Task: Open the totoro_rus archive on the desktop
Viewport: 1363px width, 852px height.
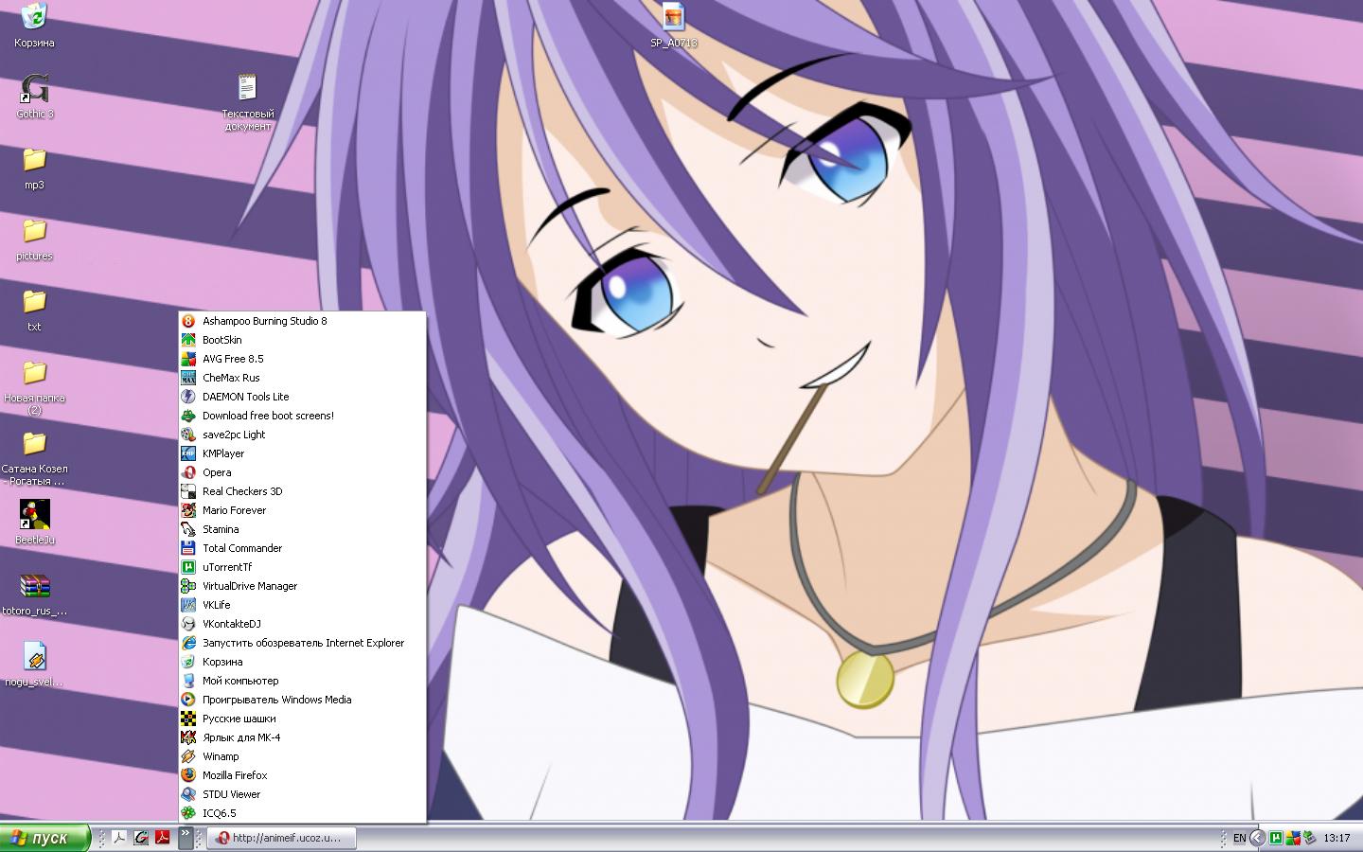Action: coord(34,587)
